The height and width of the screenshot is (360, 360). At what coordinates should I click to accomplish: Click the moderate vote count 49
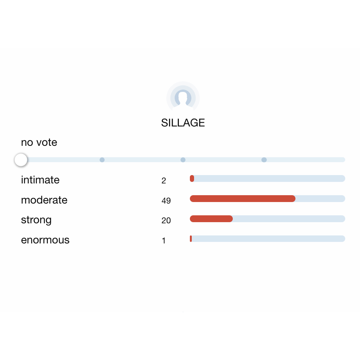(x=166, y=201)
